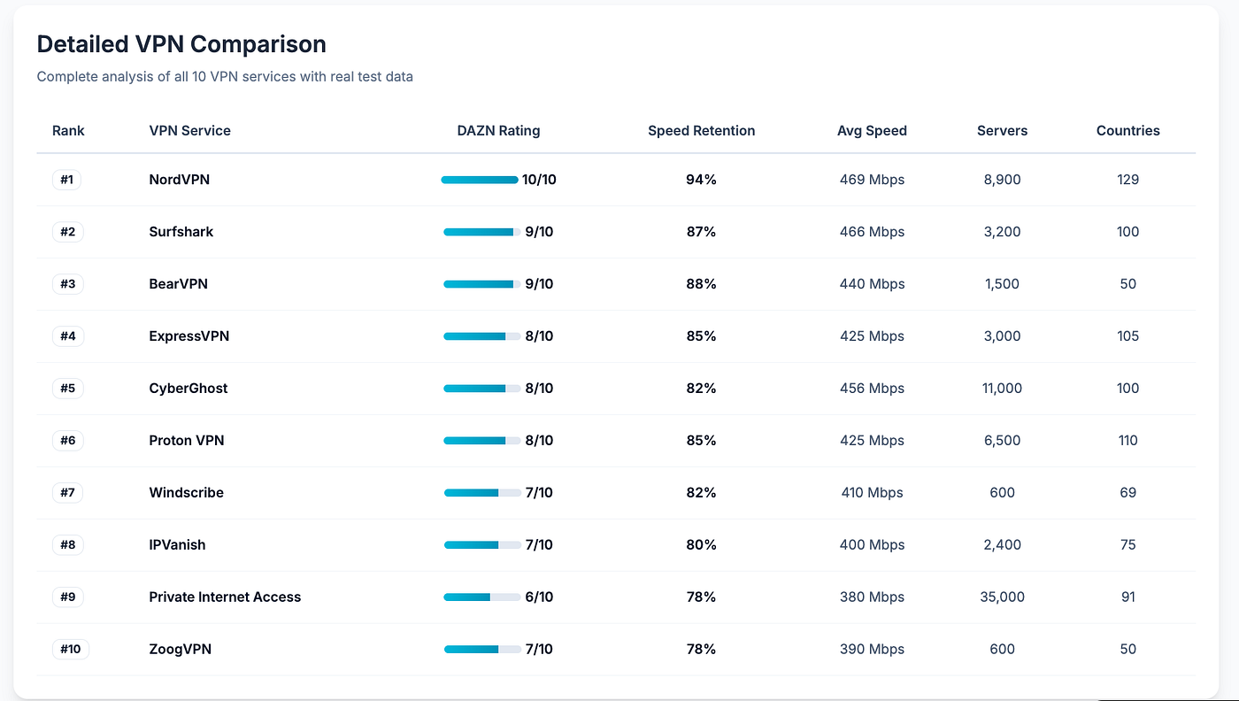
Task: Click the DAZN Rating column header
Action: [x=498, y=130]
